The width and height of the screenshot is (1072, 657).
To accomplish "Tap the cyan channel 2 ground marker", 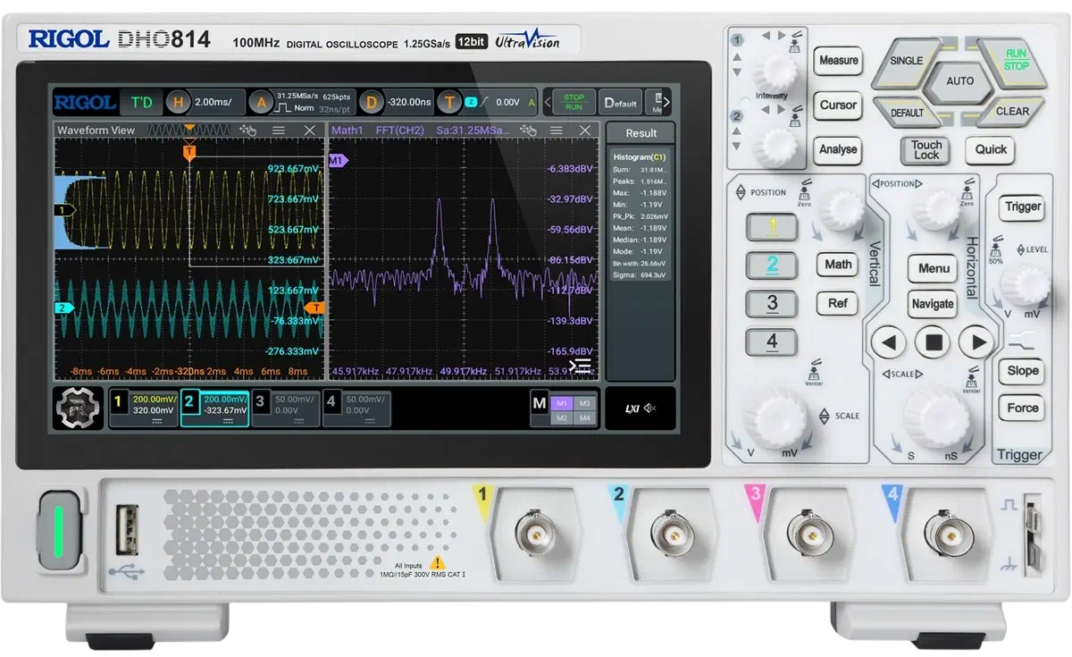I will pos(63,307).
